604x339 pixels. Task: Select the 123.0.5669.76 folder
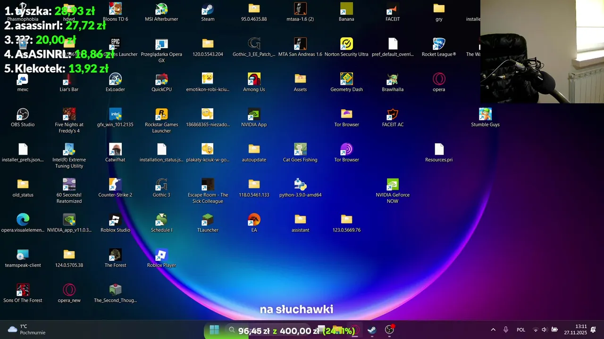[x=346, y=223]
